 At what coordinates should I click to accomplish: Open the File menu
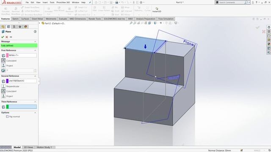click(x=27, y=3)
